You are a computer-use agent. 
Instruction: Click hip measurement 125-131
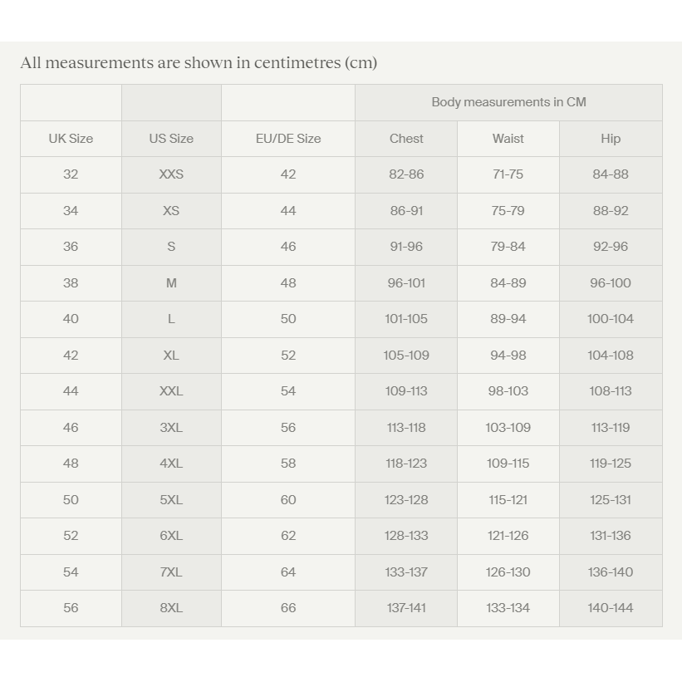(611, 500)
